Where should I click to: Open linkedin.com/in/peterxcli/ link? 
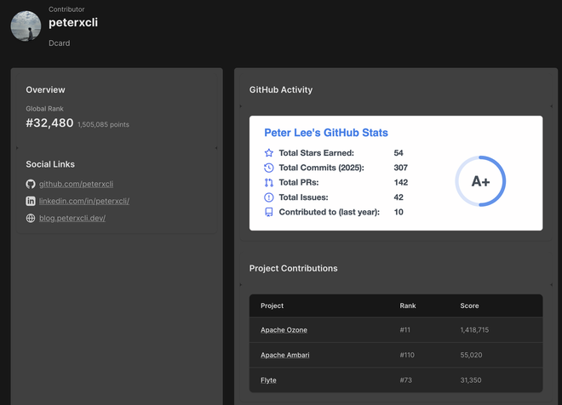(x=84, y=201)
